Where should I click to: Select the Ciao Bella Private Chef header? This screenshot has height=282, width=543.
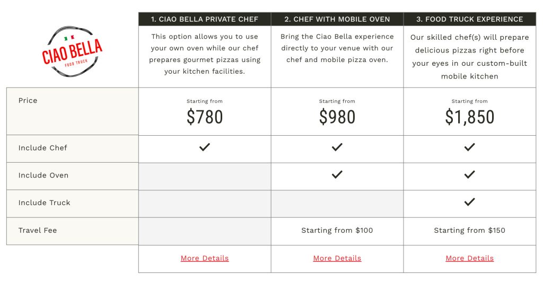205,20
